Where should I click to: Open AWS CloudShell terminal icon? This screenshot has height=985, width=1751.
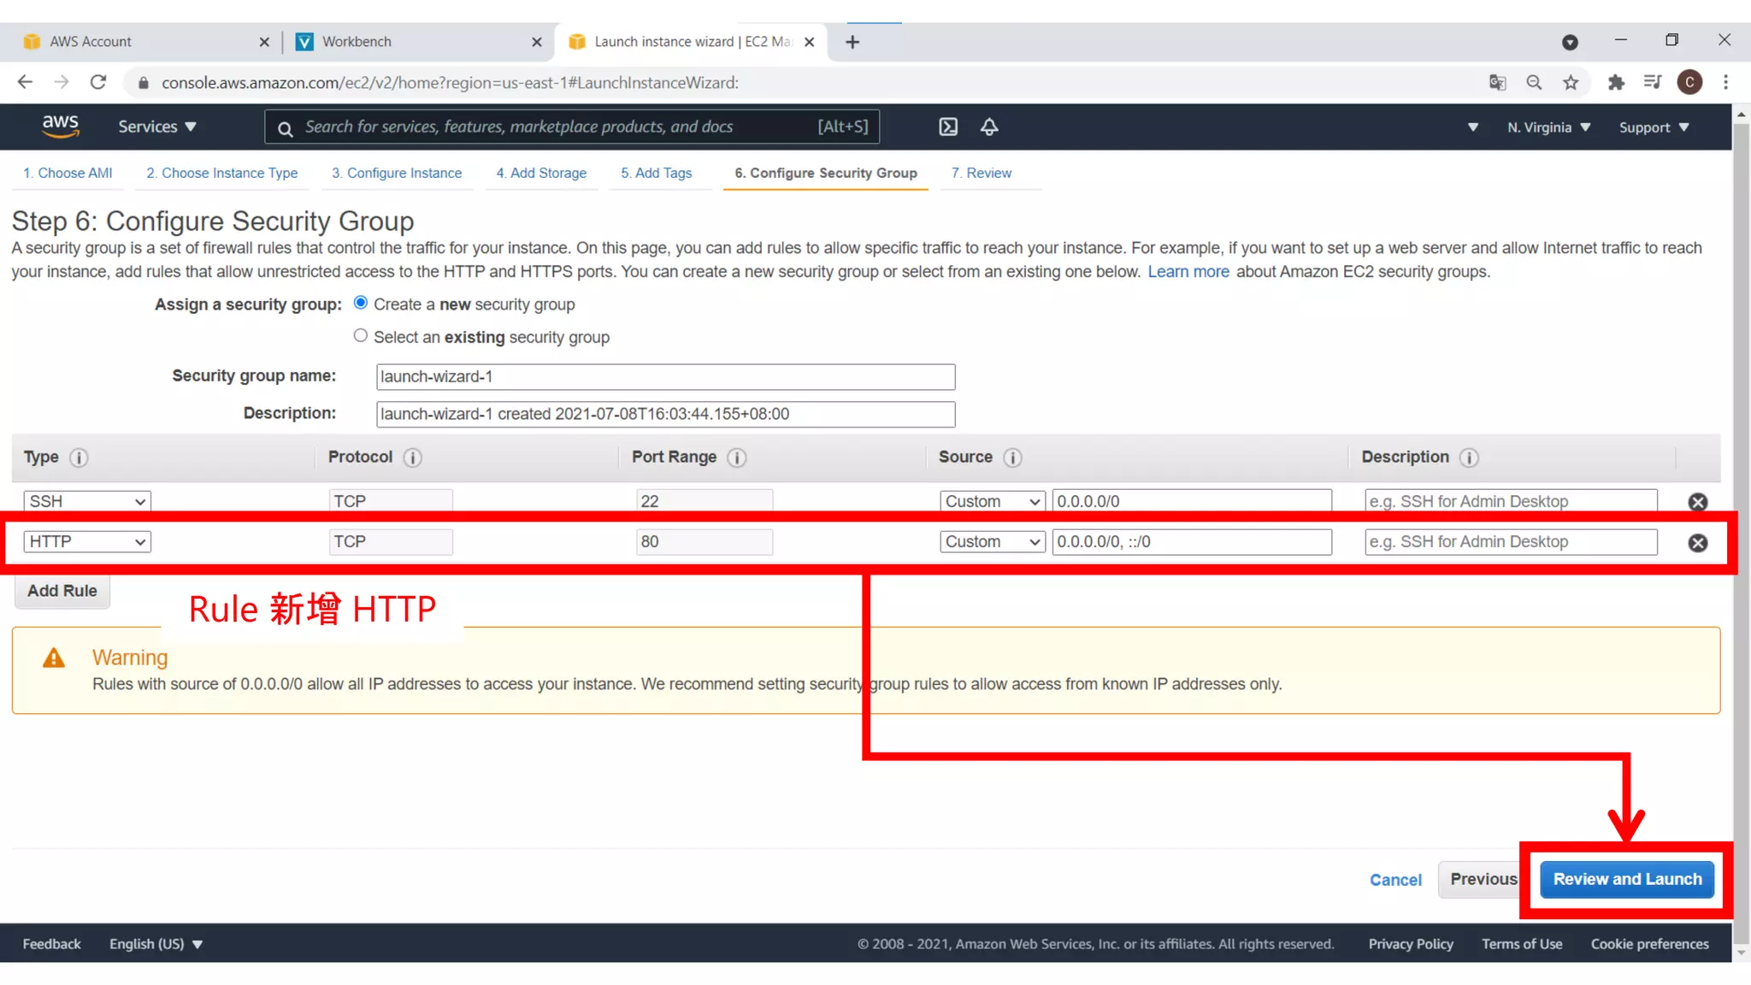coord(948,127)
